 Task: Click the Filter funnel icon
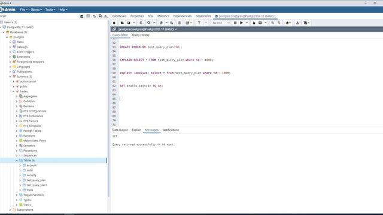click(x=199, y=23)
